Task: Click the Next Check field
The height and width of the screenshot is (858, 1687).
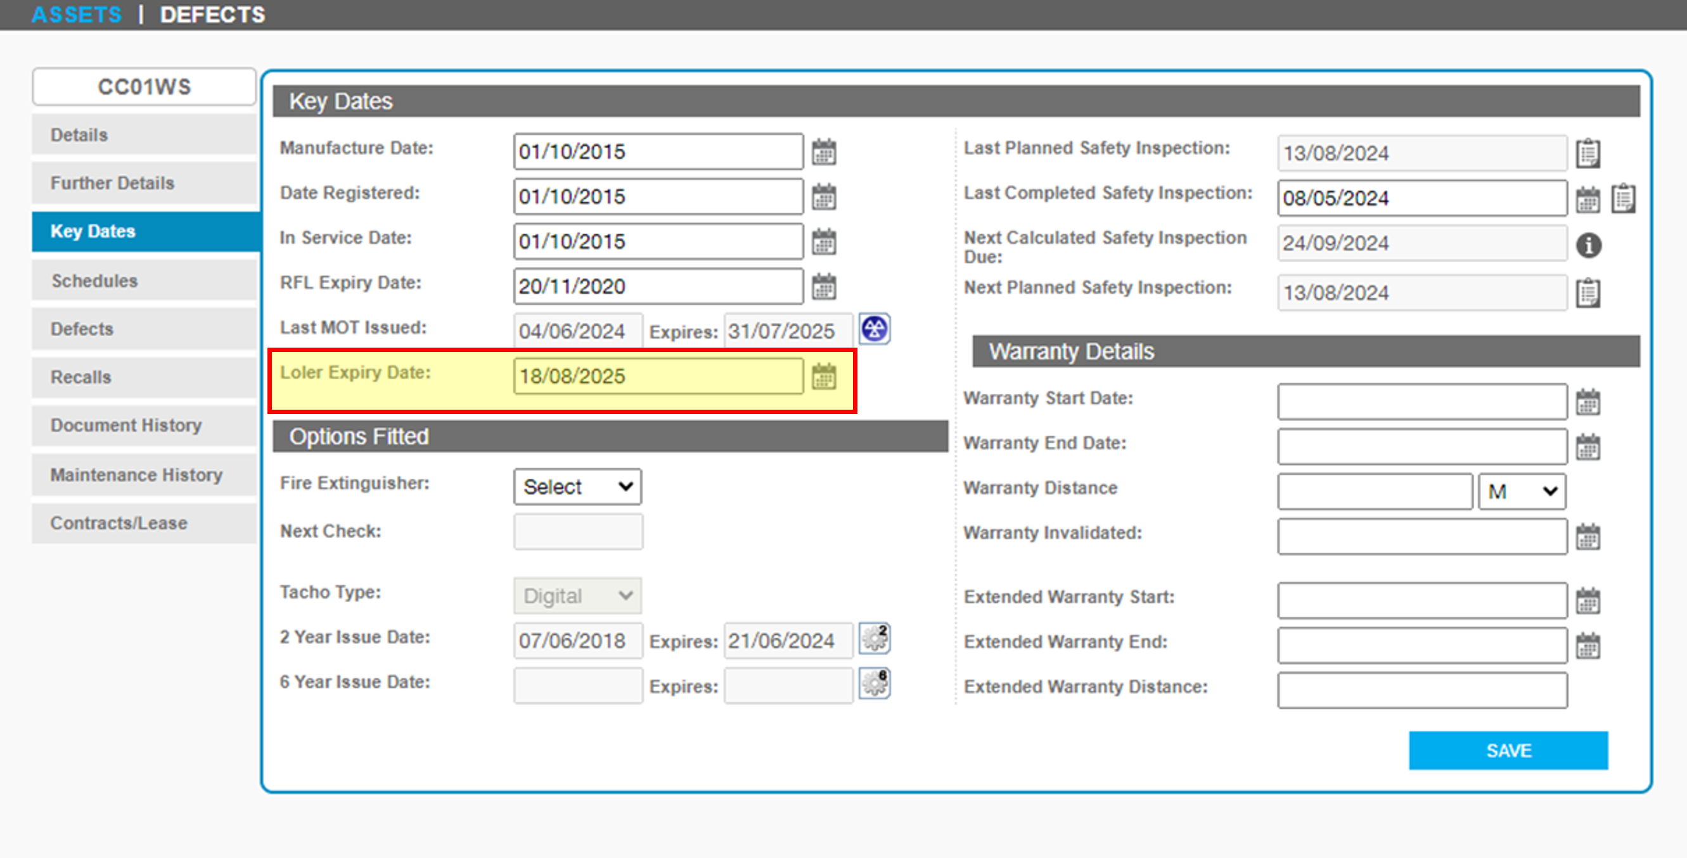Action: (x=577, y=532)
